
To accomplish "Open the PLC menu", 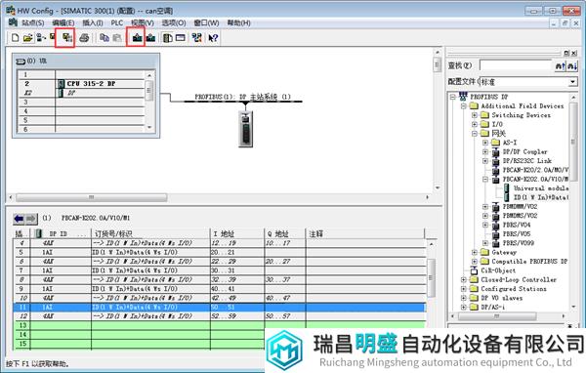I will click(116, 22).
